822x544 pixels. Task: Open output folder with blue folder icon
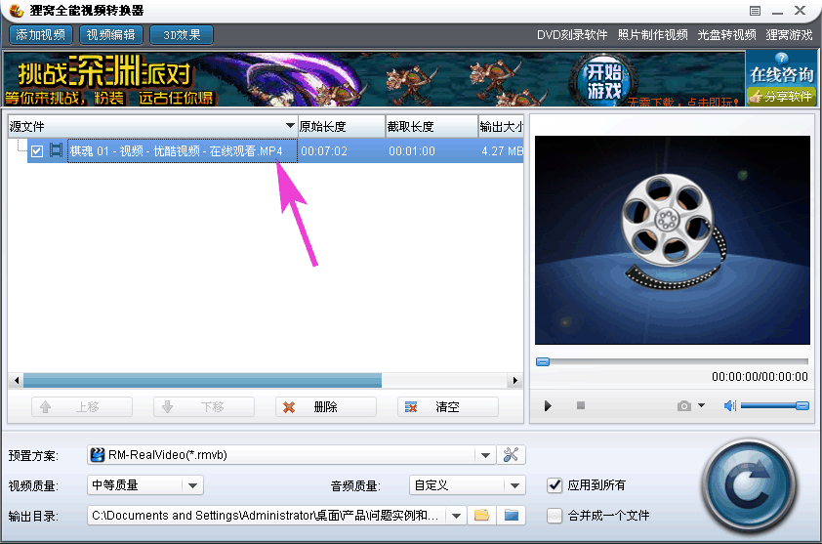[512, 516]
